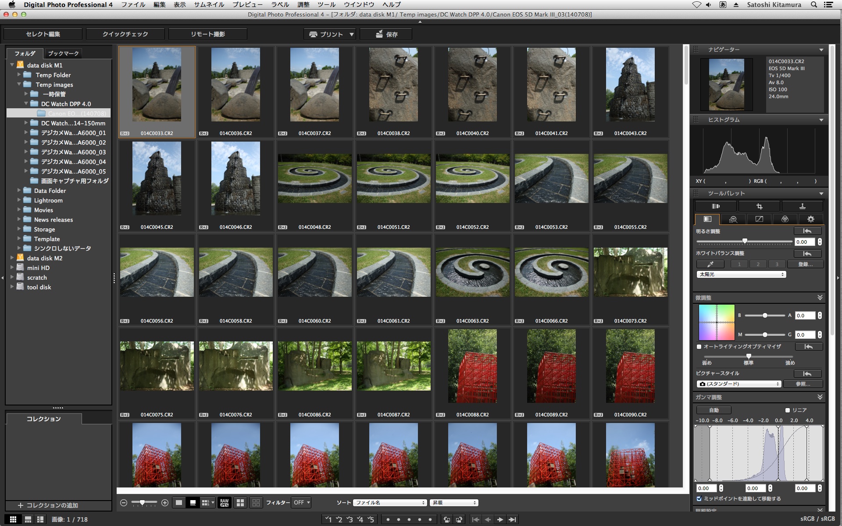
Task: Click the 保存 save button
Action: point(386,34)
